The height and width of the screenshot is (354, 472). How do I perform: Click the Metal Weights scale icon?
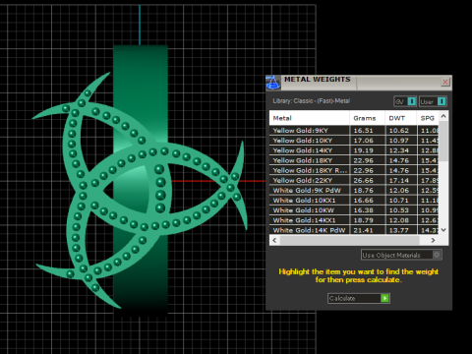(273, 83)
